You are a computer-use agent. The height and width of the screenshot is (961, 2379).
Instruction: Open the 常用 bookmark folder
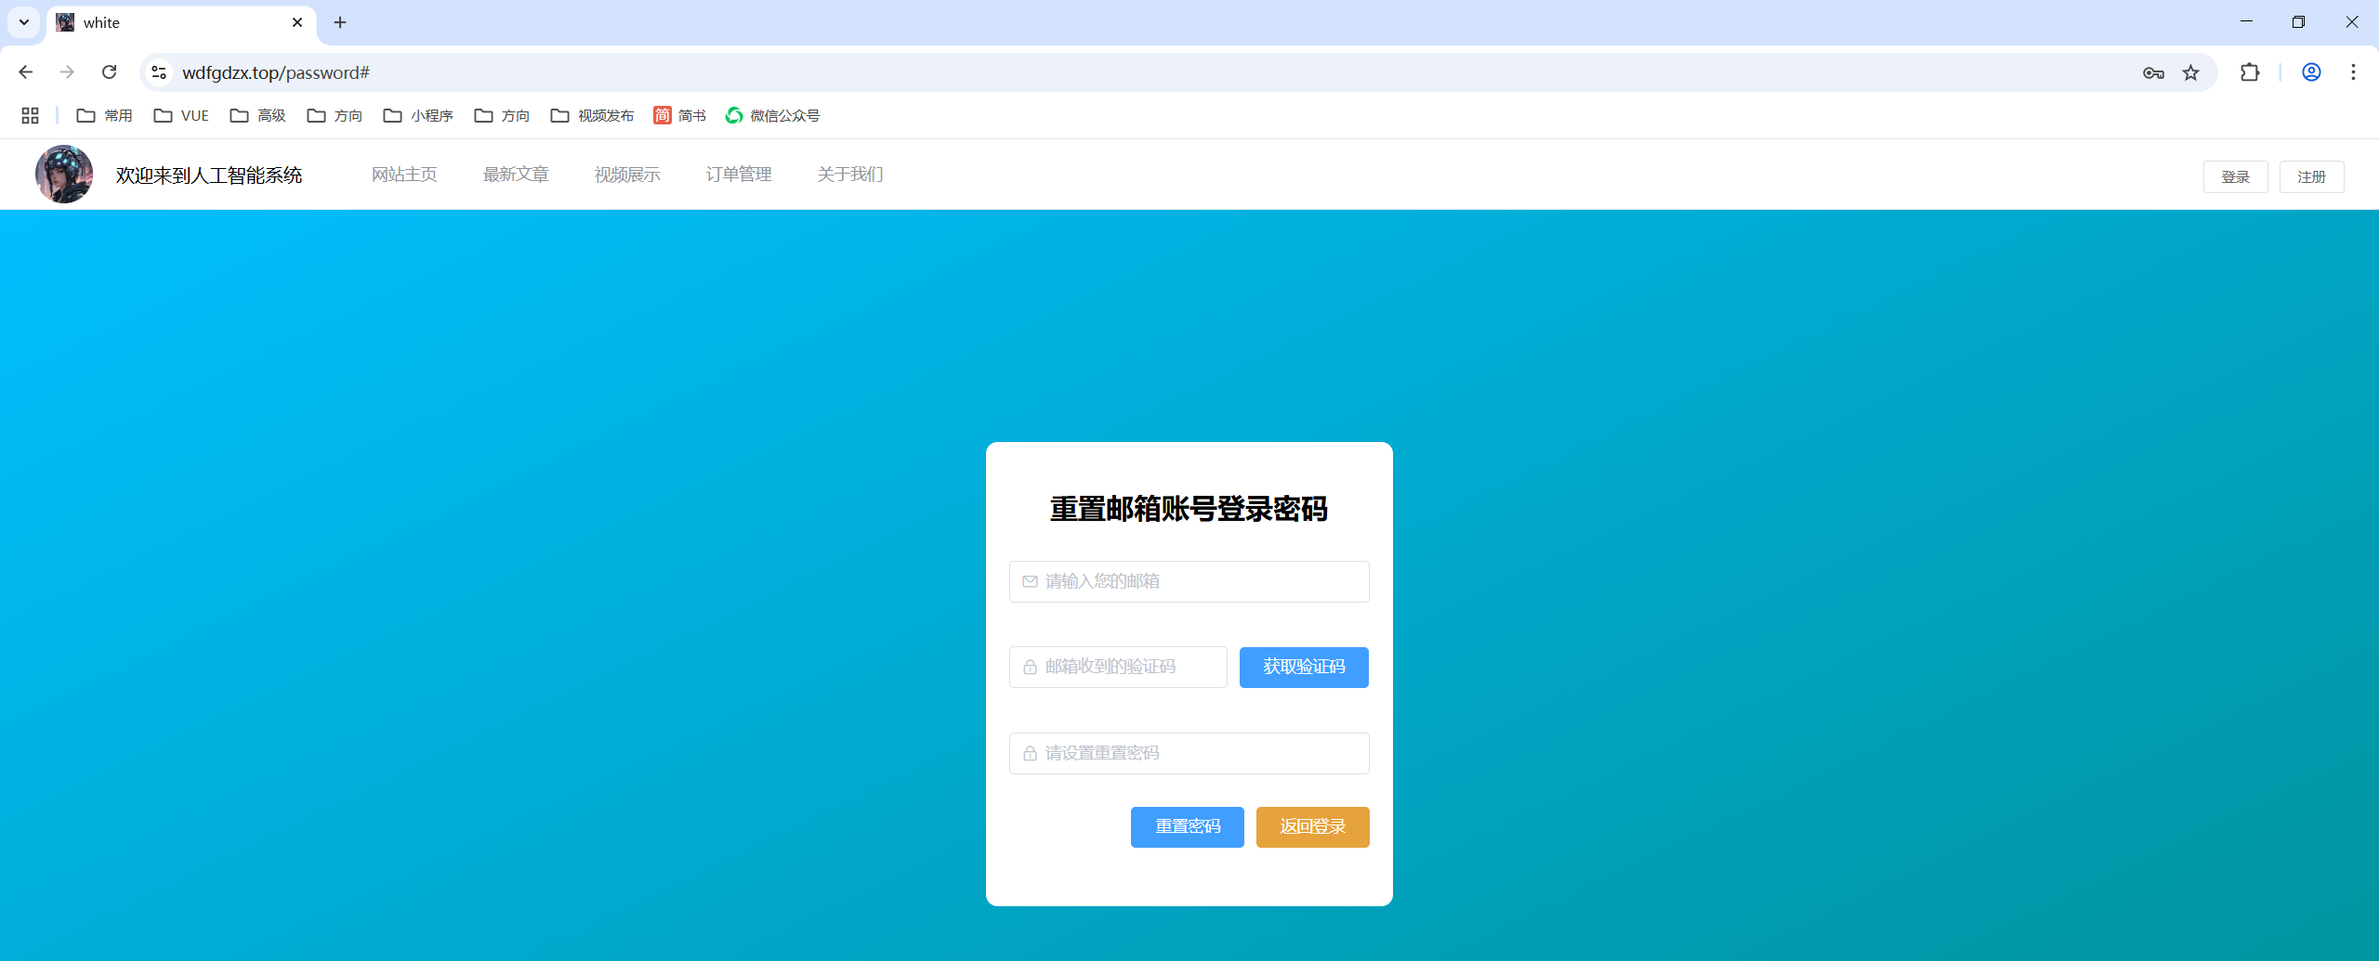tap(104, 115)
